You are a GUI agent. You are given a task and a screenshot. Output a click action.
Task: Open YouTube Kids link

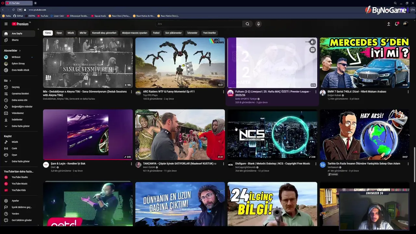[19, 190]
